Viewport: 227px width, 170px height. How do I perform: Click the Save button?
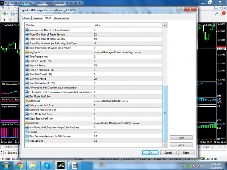point(181,145)
